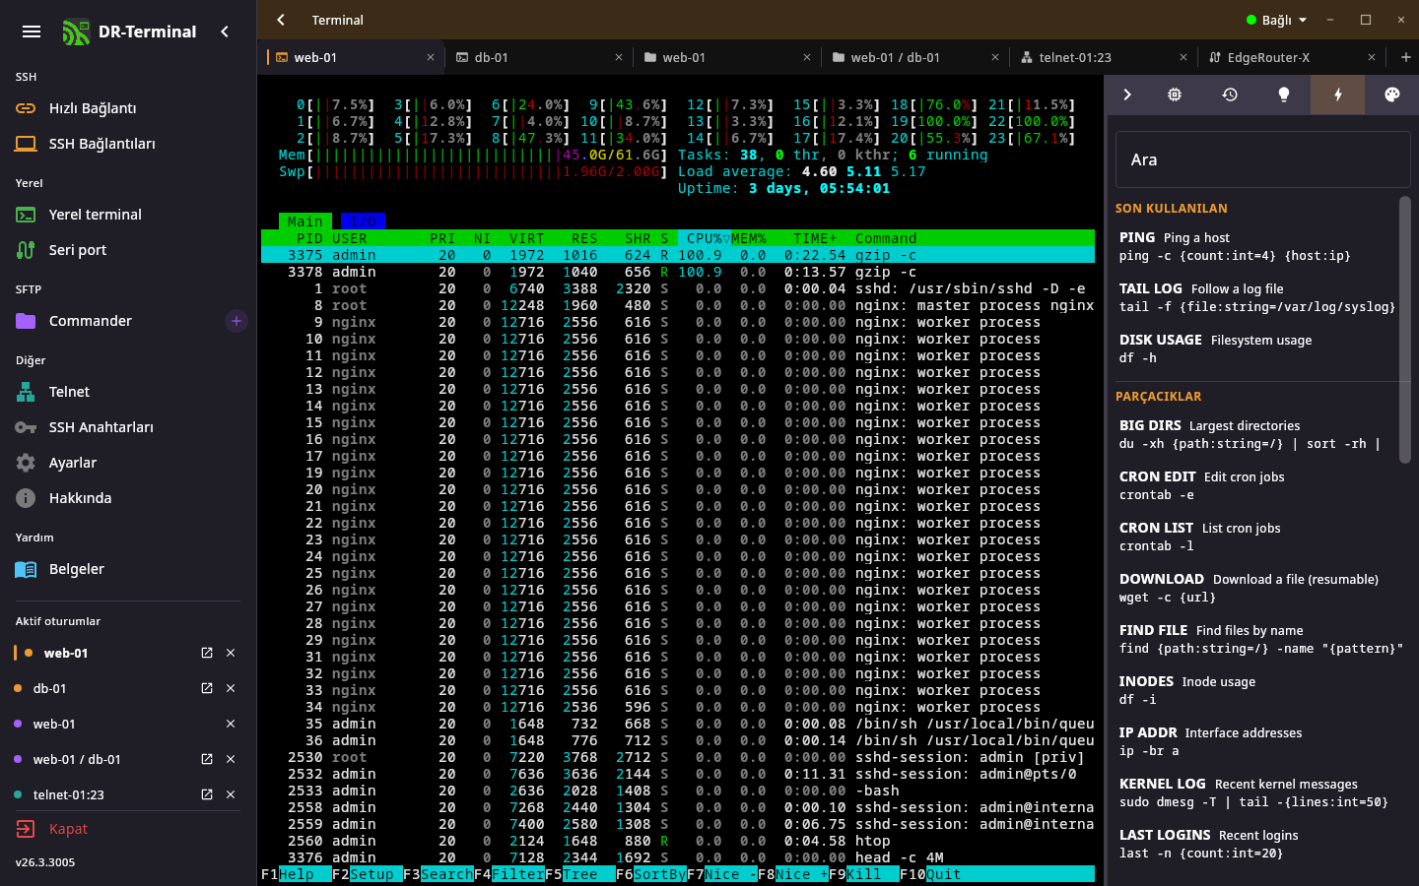Close telnet-01:23 active session
The height and width of the screenshot is (886, 1419).
[231, 794]
